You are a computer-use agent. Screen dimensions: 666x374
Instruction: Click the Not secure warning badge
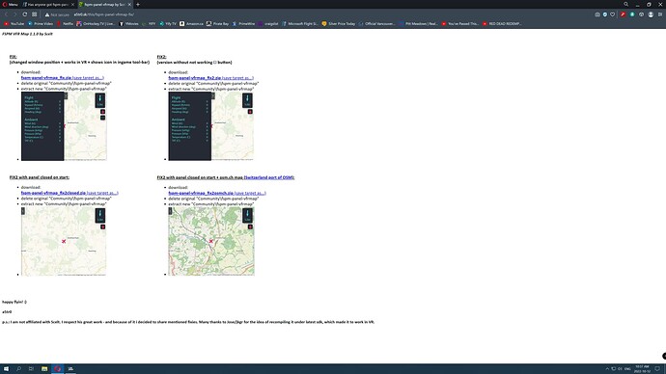click(57, 14)
